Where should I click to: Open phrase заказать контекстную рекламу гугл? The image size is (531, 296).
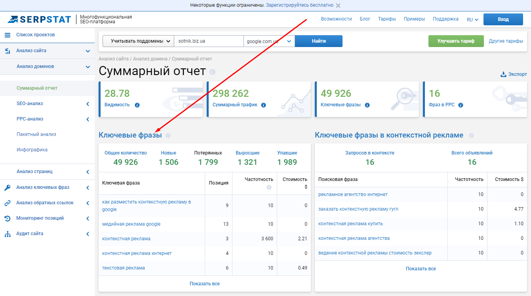point(358,209)
